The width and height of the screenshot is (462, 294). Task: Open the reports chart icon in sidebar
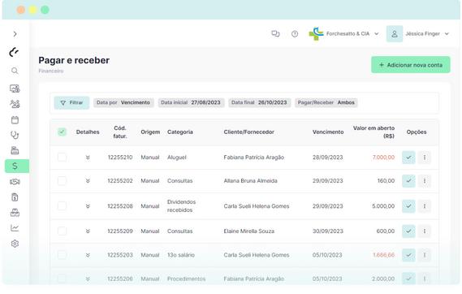coord(15,227)
